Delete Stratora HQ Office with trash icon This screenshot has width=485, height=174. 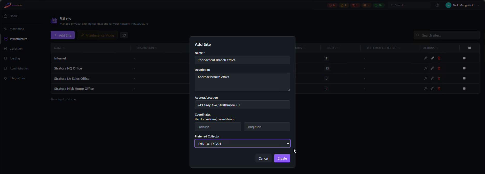439,68
